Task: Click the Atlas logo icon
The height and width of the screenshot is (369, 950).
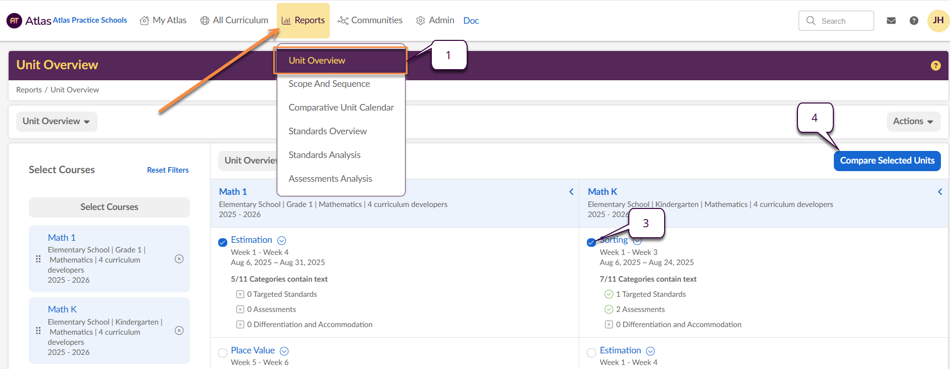Action: coord(14,21)
